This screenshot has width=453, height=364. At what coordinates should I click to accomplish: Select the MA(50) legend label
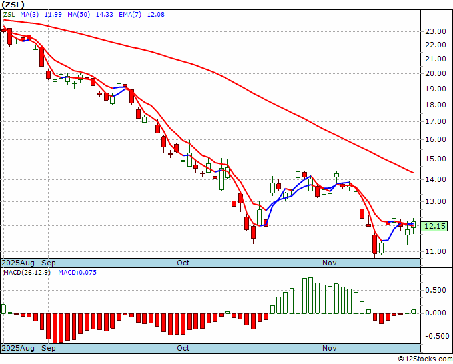(x=79, y=15)
